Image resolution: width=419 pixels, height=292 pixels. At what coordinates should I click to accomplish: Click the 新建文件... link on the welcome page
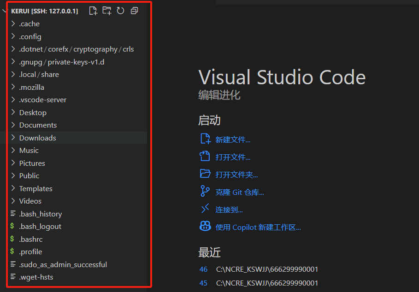233,140
